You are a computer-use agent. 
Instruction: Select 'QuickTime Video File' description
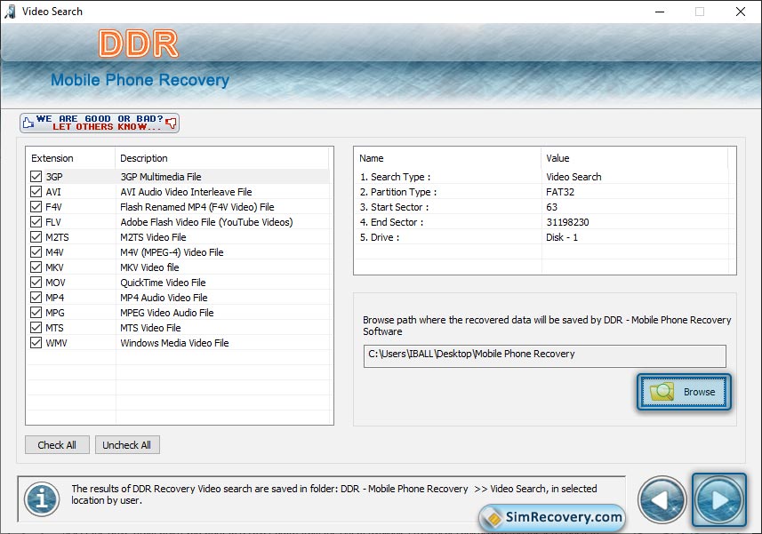pos(163,282)
